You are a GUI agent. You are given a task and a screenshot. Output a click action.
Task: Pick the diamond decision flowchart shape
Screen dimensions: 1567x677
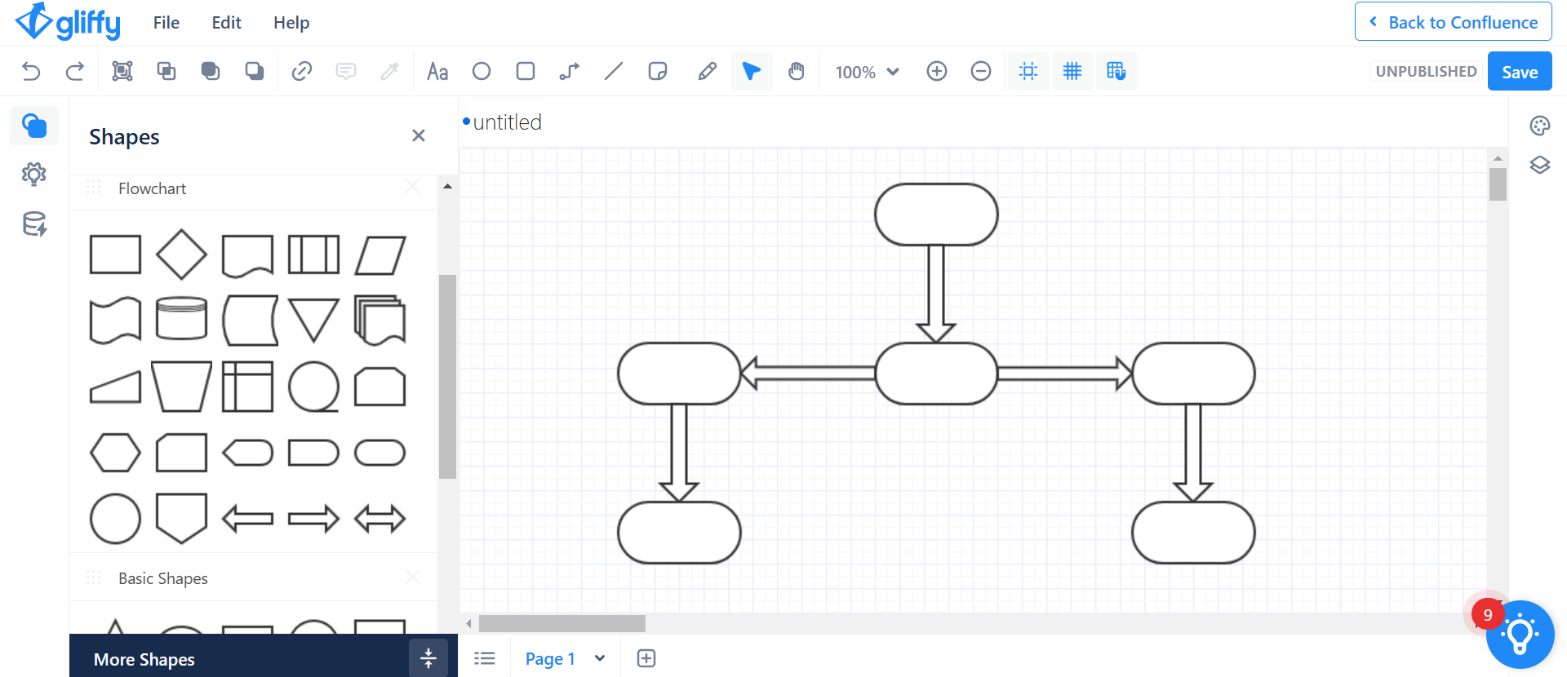[x=181, y=254]
